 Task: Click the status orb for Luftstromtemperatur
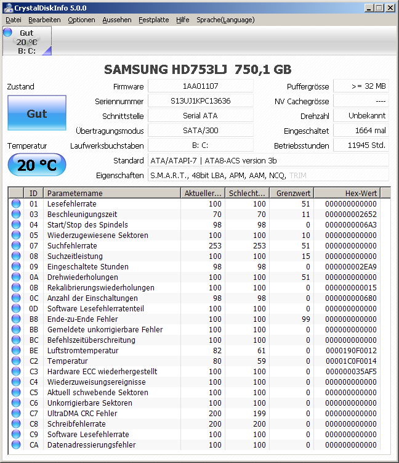tap(16, 351)
